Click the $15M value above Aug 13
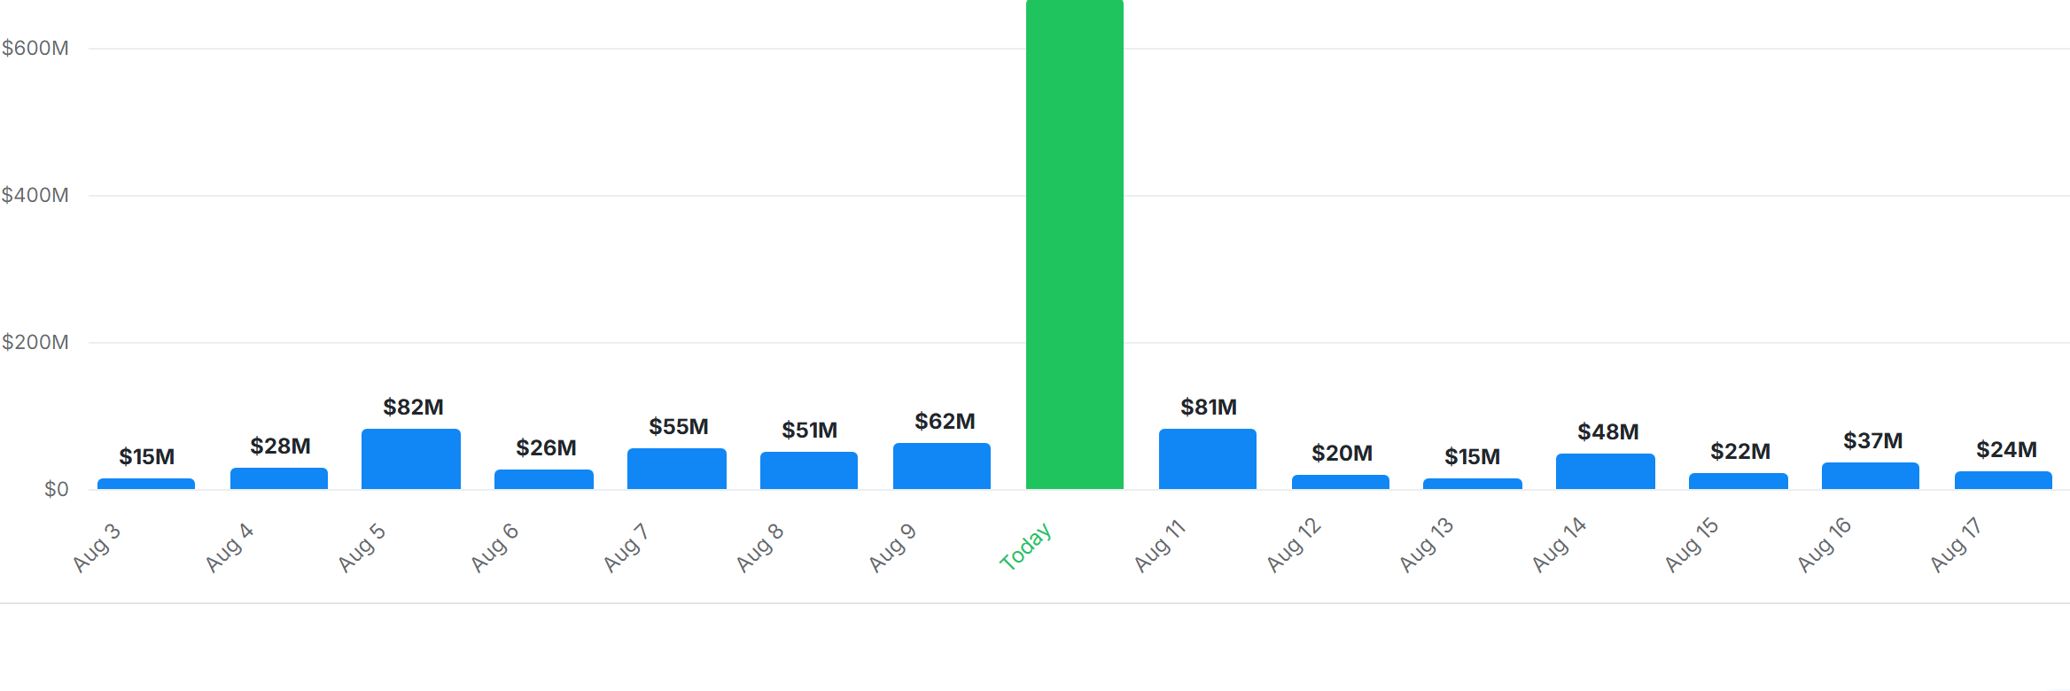This screenshot has width=2070, height=691. coord(1473,457)
